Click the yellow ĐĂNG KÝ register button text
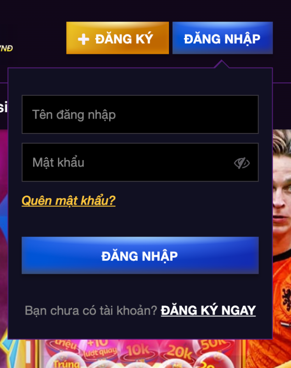291x368 pixels. (124, 39)
